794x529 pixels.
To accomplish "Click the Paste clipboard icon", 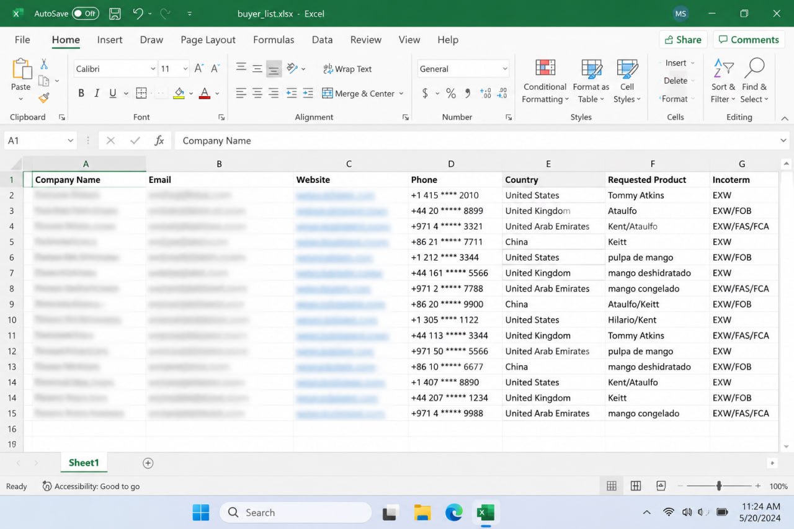I will [x=21, y=69].
